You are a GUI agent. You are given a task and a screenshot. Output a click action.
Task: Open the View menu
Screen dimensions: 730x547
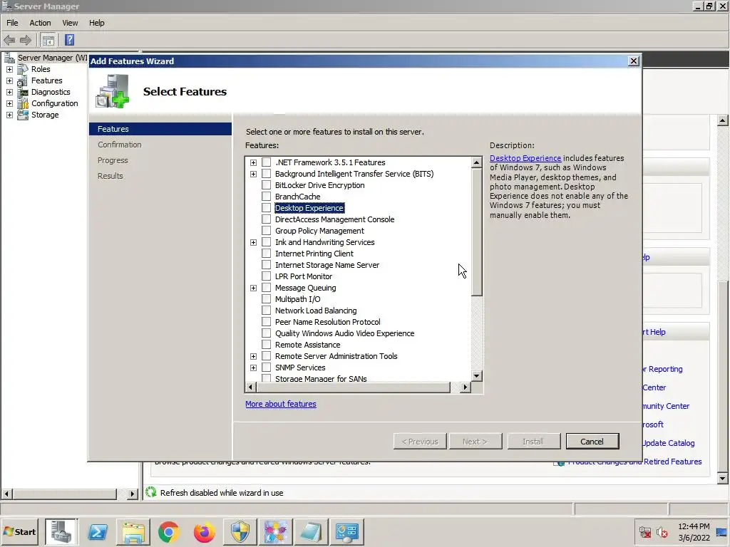tap(70, 23)
